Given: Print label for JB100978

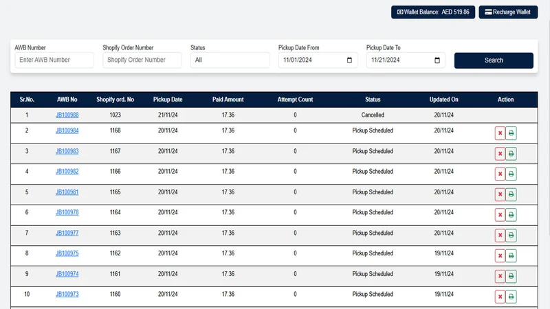Looking at the screenshot, I should point(511,215).
